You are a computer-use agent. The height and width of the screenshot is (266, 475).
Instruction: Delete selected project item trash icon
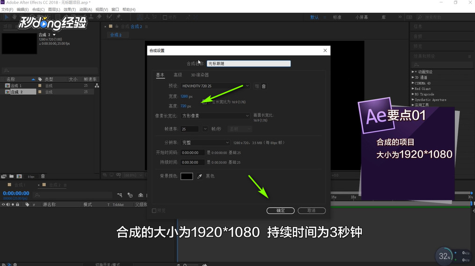coord(43,176)
